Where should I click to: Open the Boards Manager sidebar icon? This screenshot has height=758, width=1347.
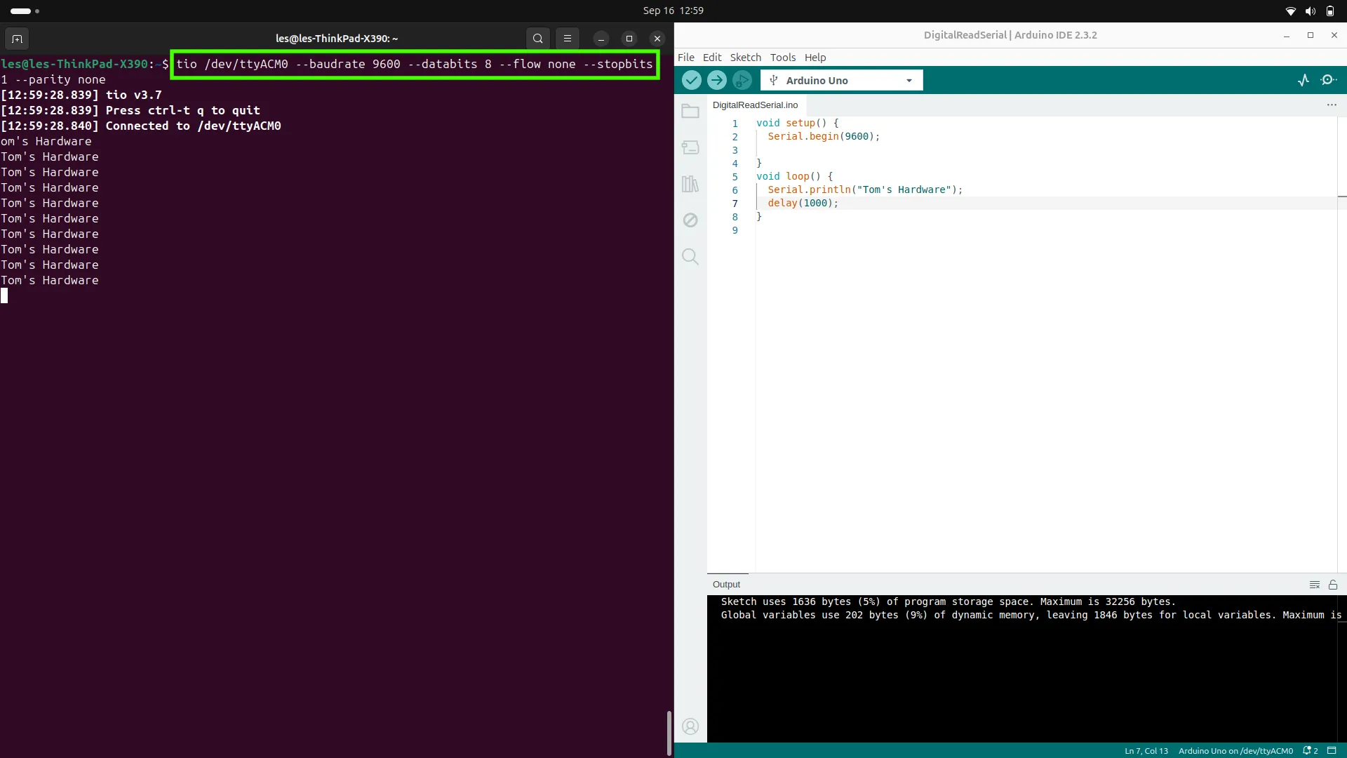tap(690, 147)
